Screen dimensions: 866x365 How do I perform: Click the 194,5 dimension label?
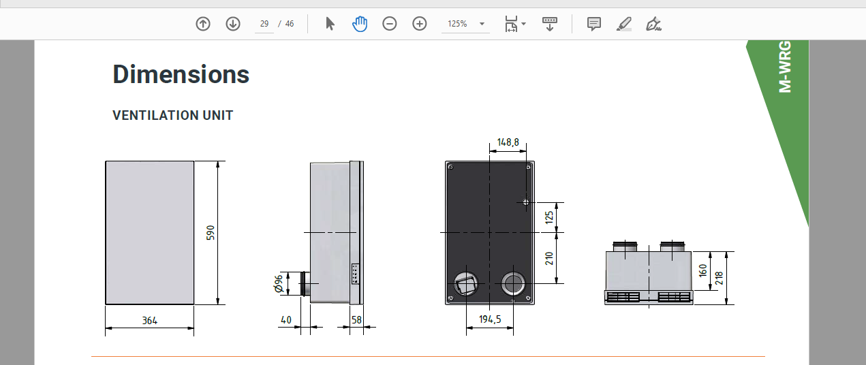point(489,319)
